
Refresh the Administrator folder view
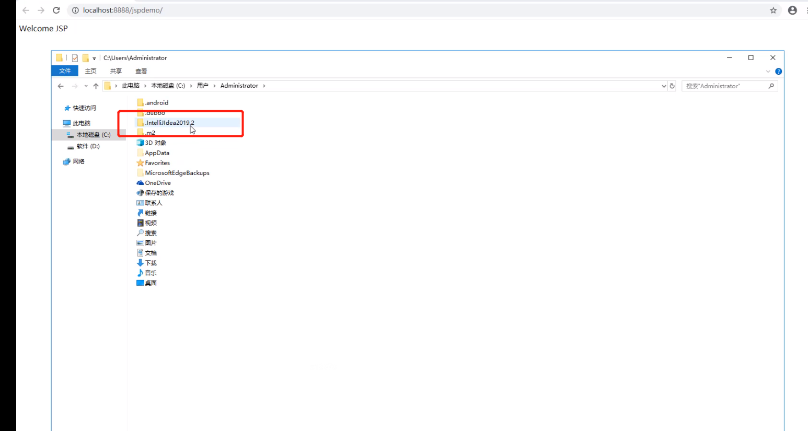click(x=672, y=86)
